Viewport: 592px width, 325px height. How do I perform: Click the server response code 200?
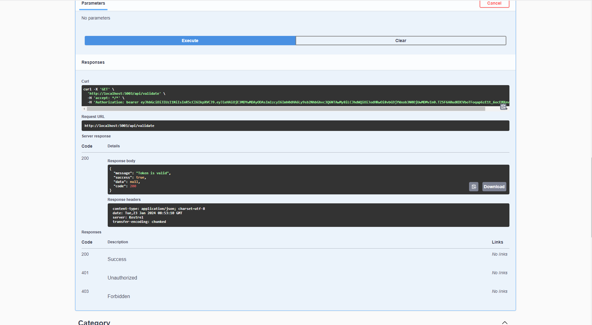point(85,158)
